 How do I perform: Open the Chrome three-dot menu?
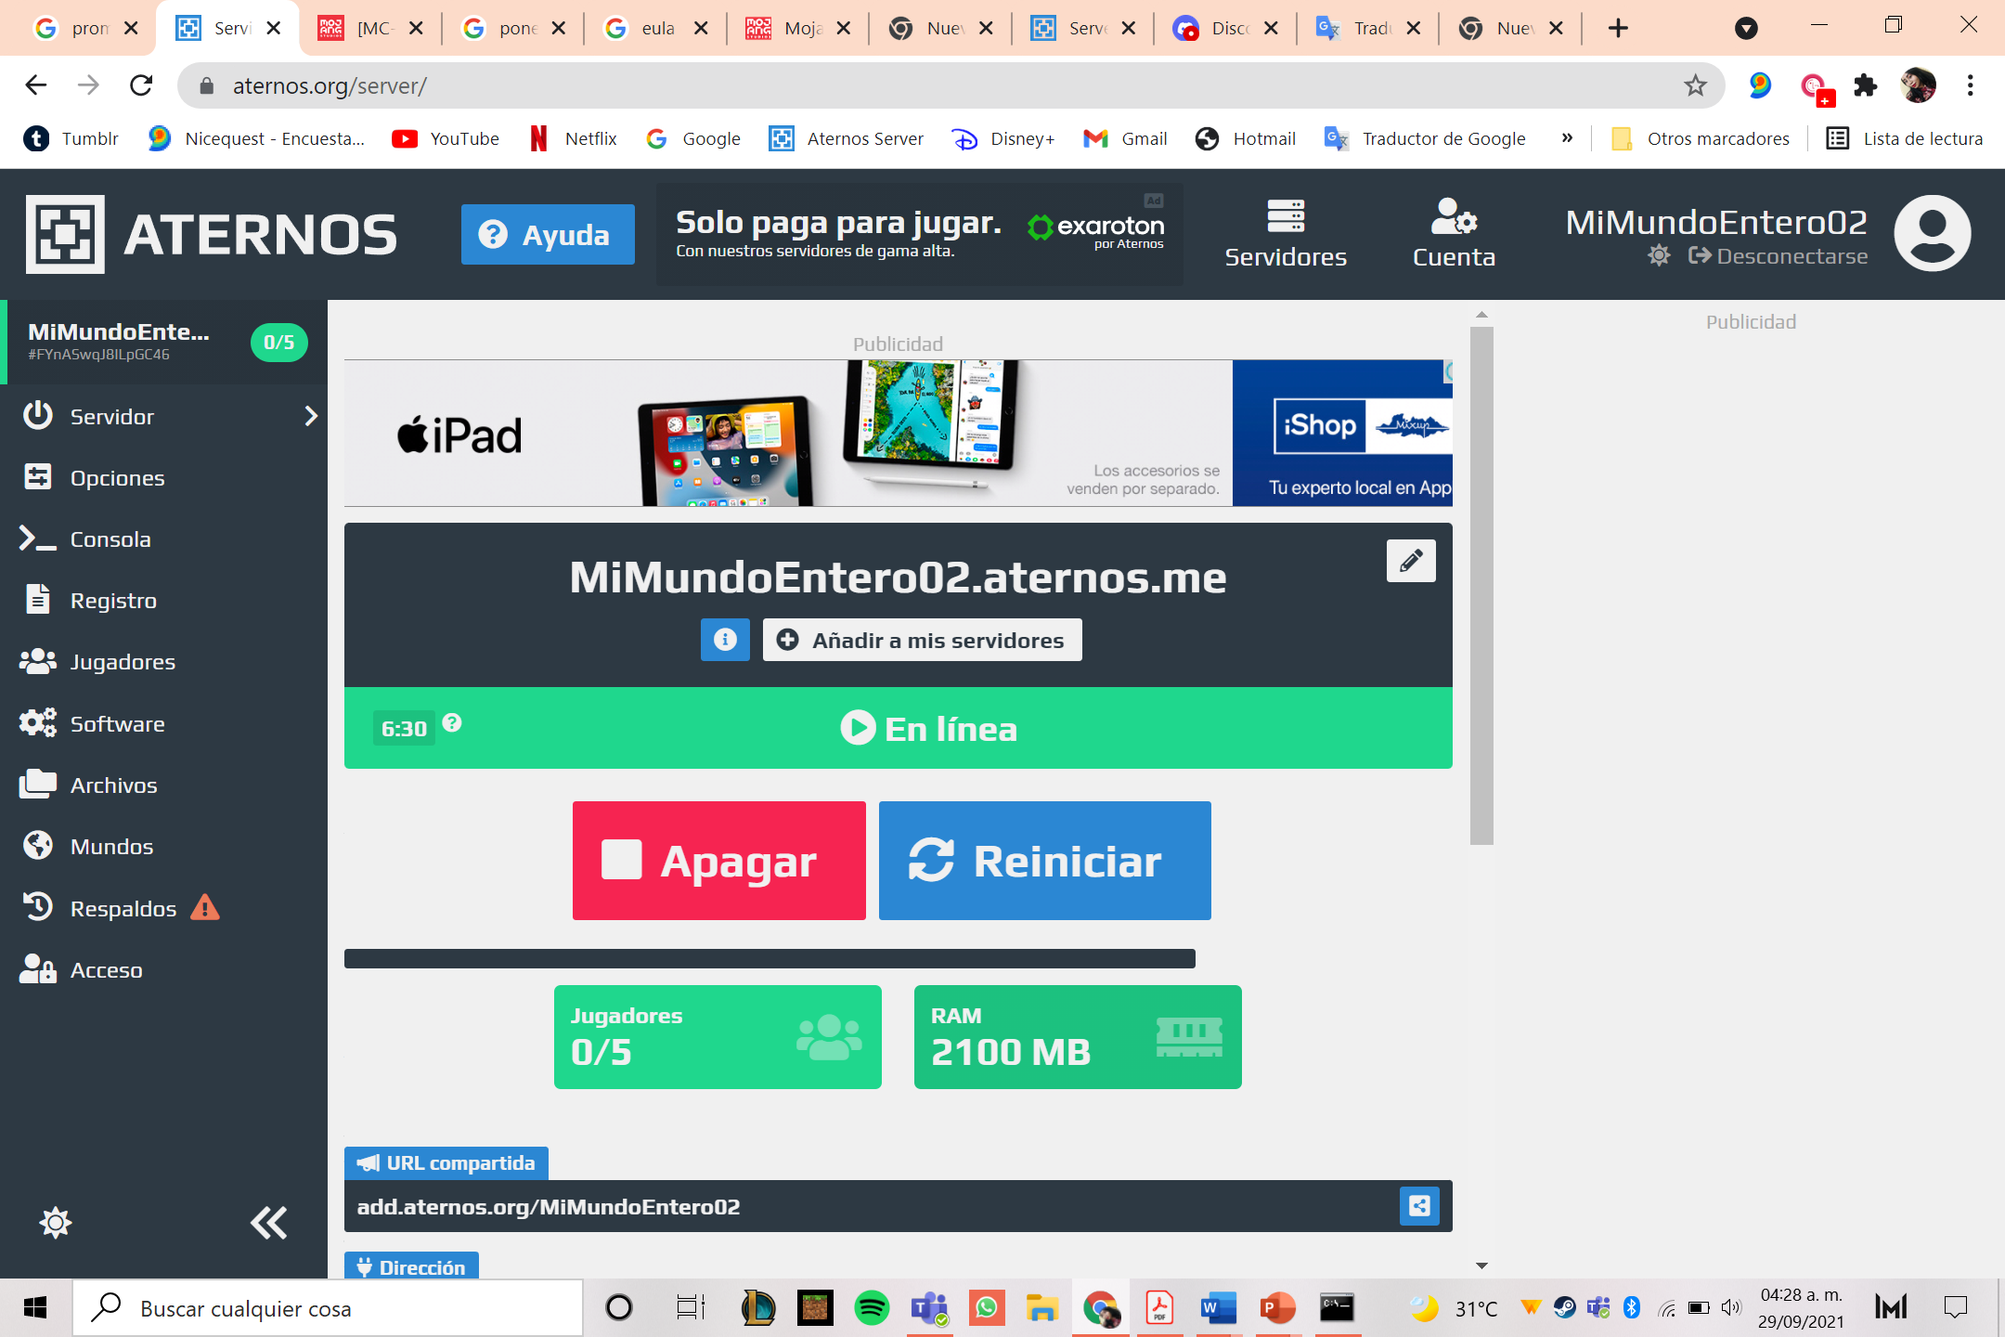tap(1970, 85)
